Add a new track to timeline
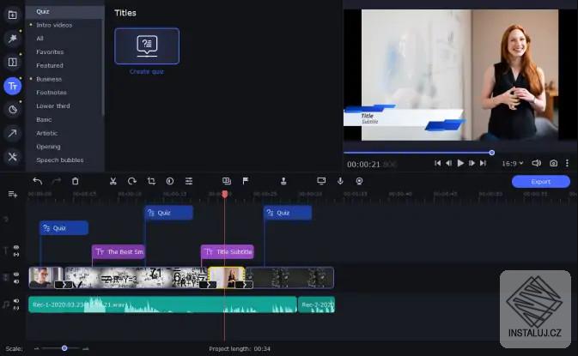Screen dimensions: 578x356 13,194
